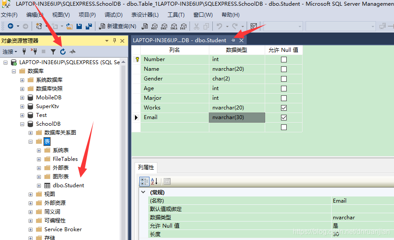Click the connect plug icon in Object Explorer
This screenshot has width=394, height=240.
[24, 52]
